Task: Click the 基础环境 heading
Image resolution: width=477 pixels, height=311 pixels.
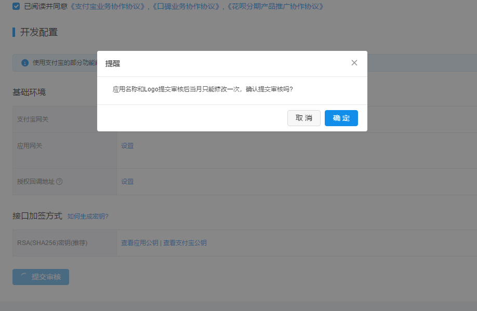Action: [29, 92]
